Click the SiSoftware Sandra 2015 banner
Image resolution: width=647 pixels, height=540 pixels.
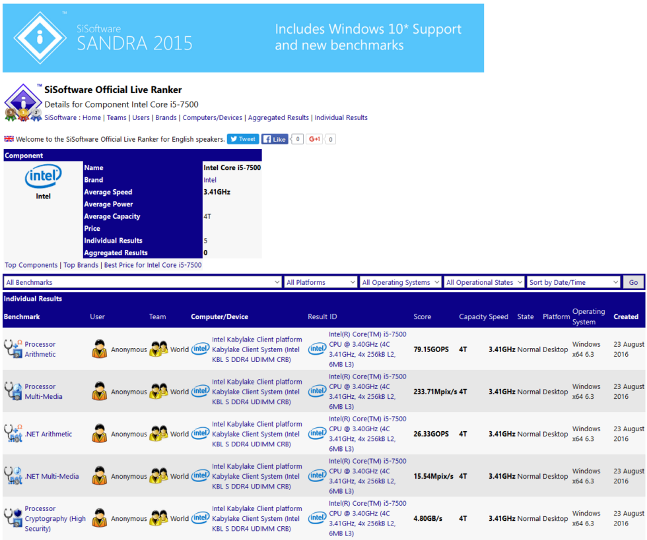(x=243, y=38)
